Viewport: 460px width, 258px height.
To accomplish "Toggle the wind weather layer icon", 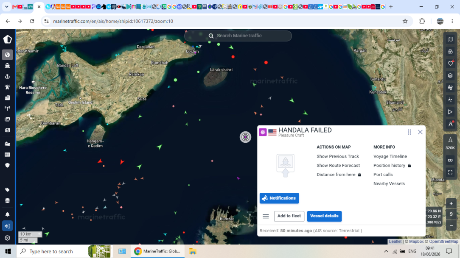I will pyautogui.click(x=450, y=88).
